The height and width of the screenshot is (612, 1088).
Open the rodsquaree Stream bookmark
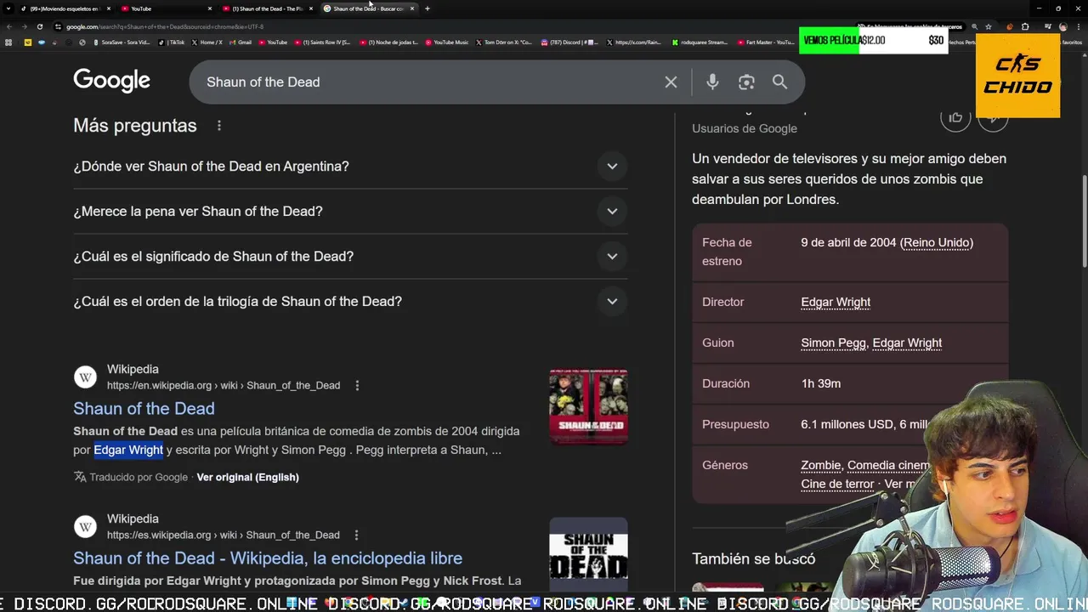700,42
